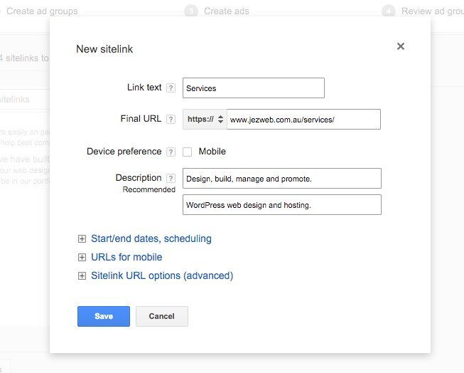Screen dimensions: 464x373
Task: Expand the URLs for mobile section
Action: click(x=126, y=258)
